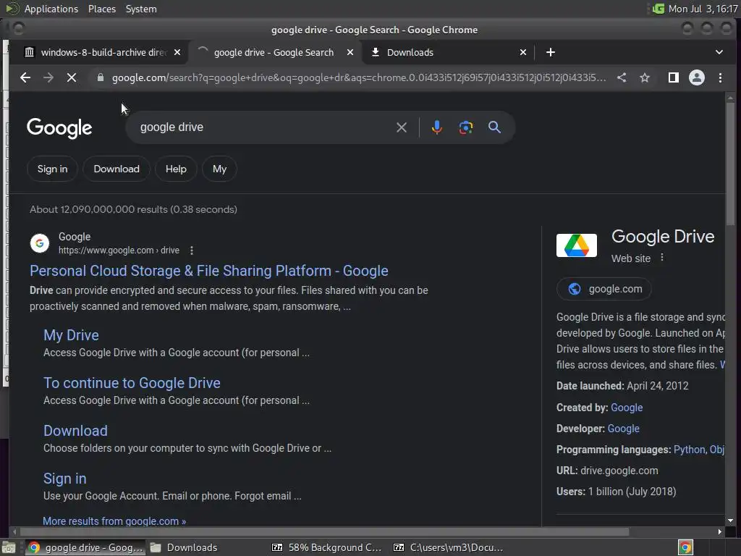The image size is (741, 556).
Task: Open the 58% Background taskbar item
Action: coord(327,547)
